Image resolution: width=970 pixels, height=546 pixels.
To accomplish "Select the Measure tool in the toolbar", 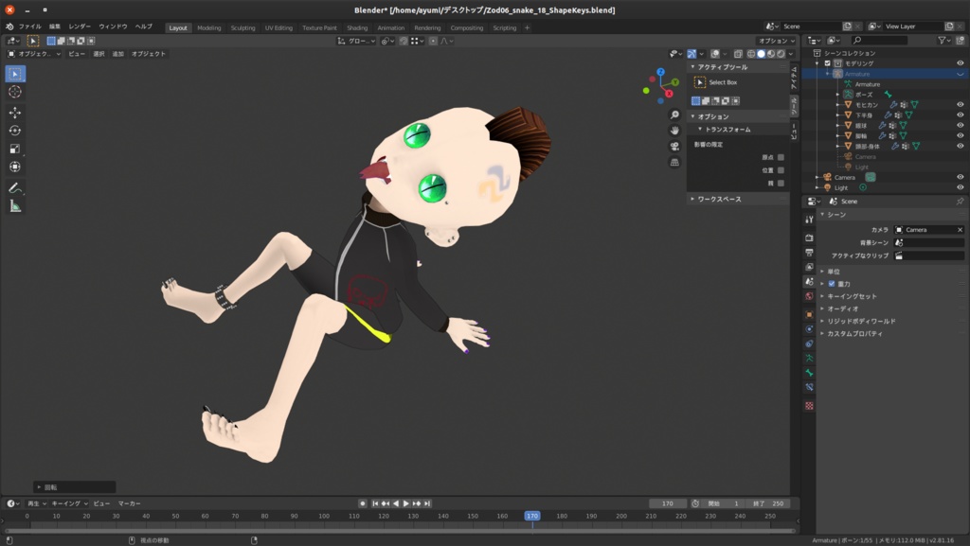I will tap(14, 205).
